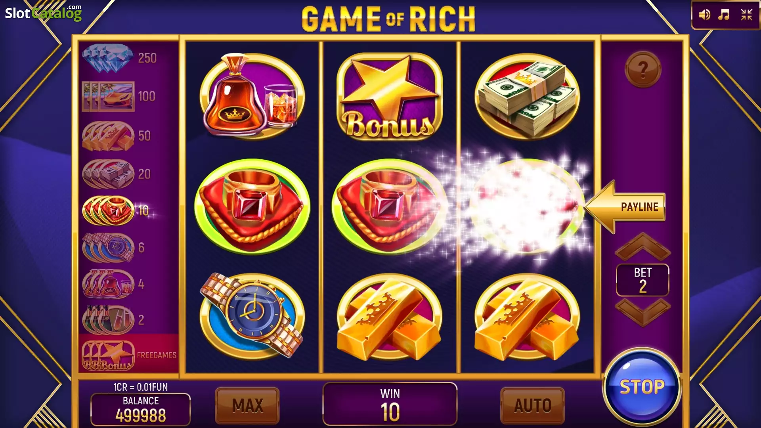
Task: Click the cognac bottle reel symbol
Action: [x=252, y=96]
